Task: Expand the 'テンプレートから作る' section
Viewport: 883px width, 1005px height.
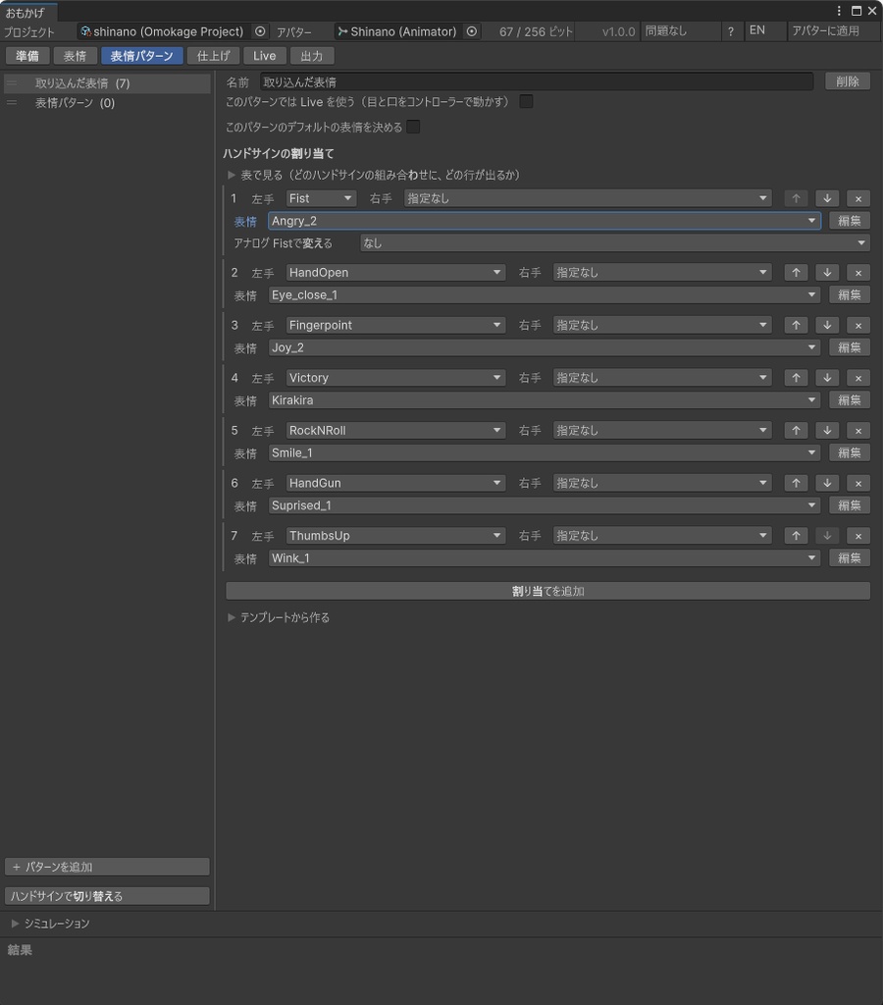Action: pyautogui.click(x=232, y=617)
